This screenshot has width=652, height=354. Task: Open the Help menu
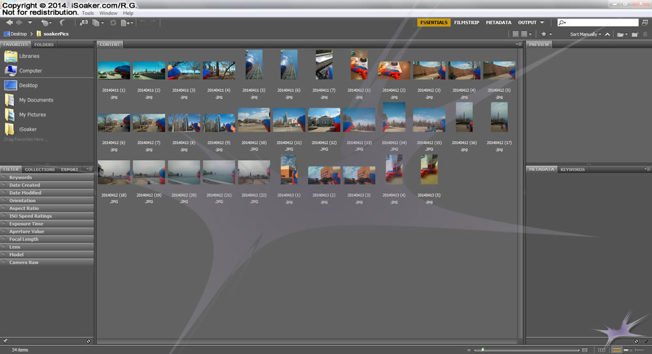(x=128, y=13)
